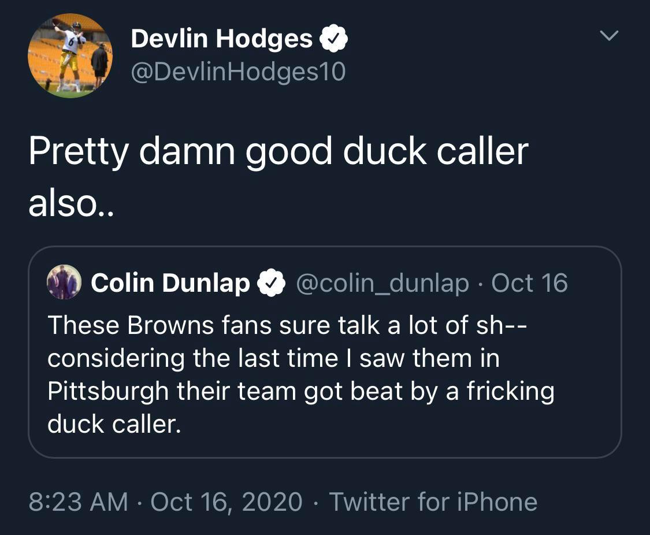Click the word "fricking" in the quoted tweet
Image resolution: width=650 pixels, height=535 pixels.
click(x=510, y=391)
